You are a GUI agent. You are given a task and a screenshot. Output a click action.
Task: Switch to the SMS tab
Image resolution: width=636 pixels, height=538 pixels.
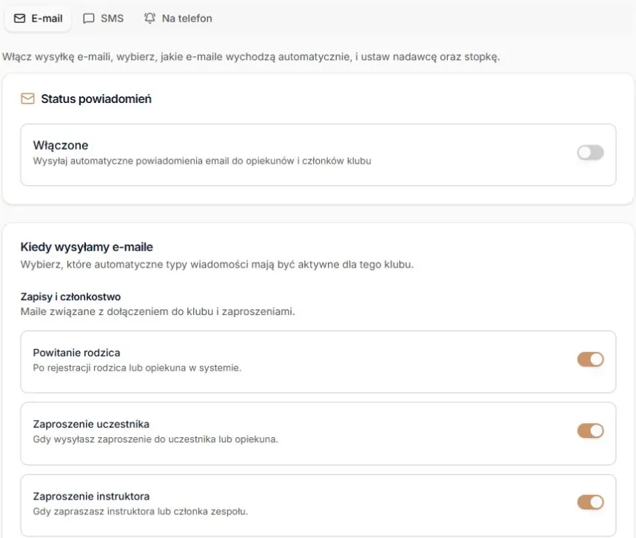(104, 19)
